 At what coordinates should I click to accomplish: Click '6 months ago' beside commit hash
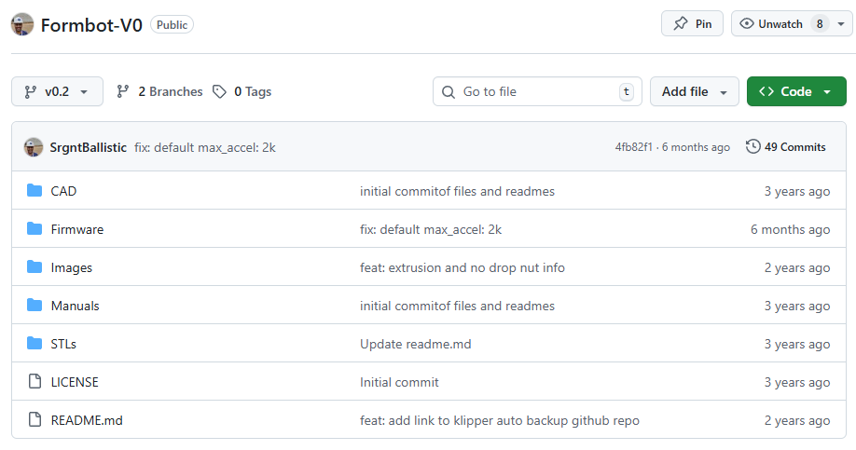point(696,146)
